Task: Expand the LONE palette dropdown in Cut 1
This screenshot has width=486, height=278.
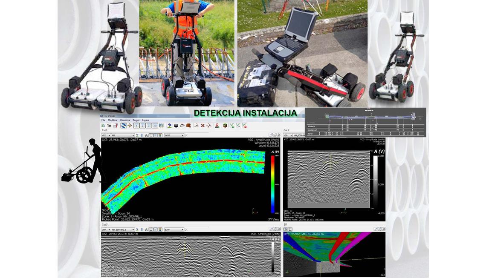Action: click(x=174, y=135)
